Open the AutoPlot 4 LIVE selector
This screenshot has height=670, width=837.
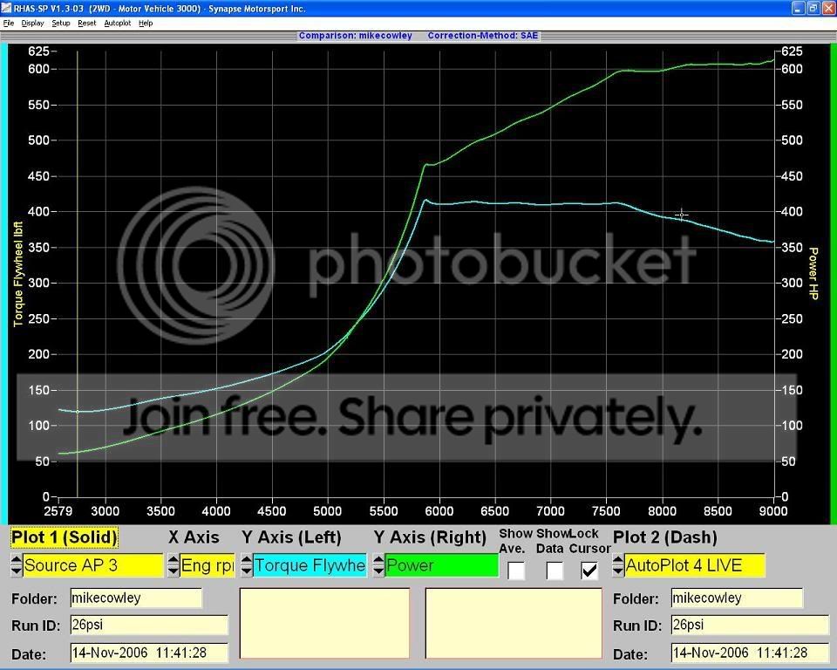pyautogui.click(x=694, y=565)
